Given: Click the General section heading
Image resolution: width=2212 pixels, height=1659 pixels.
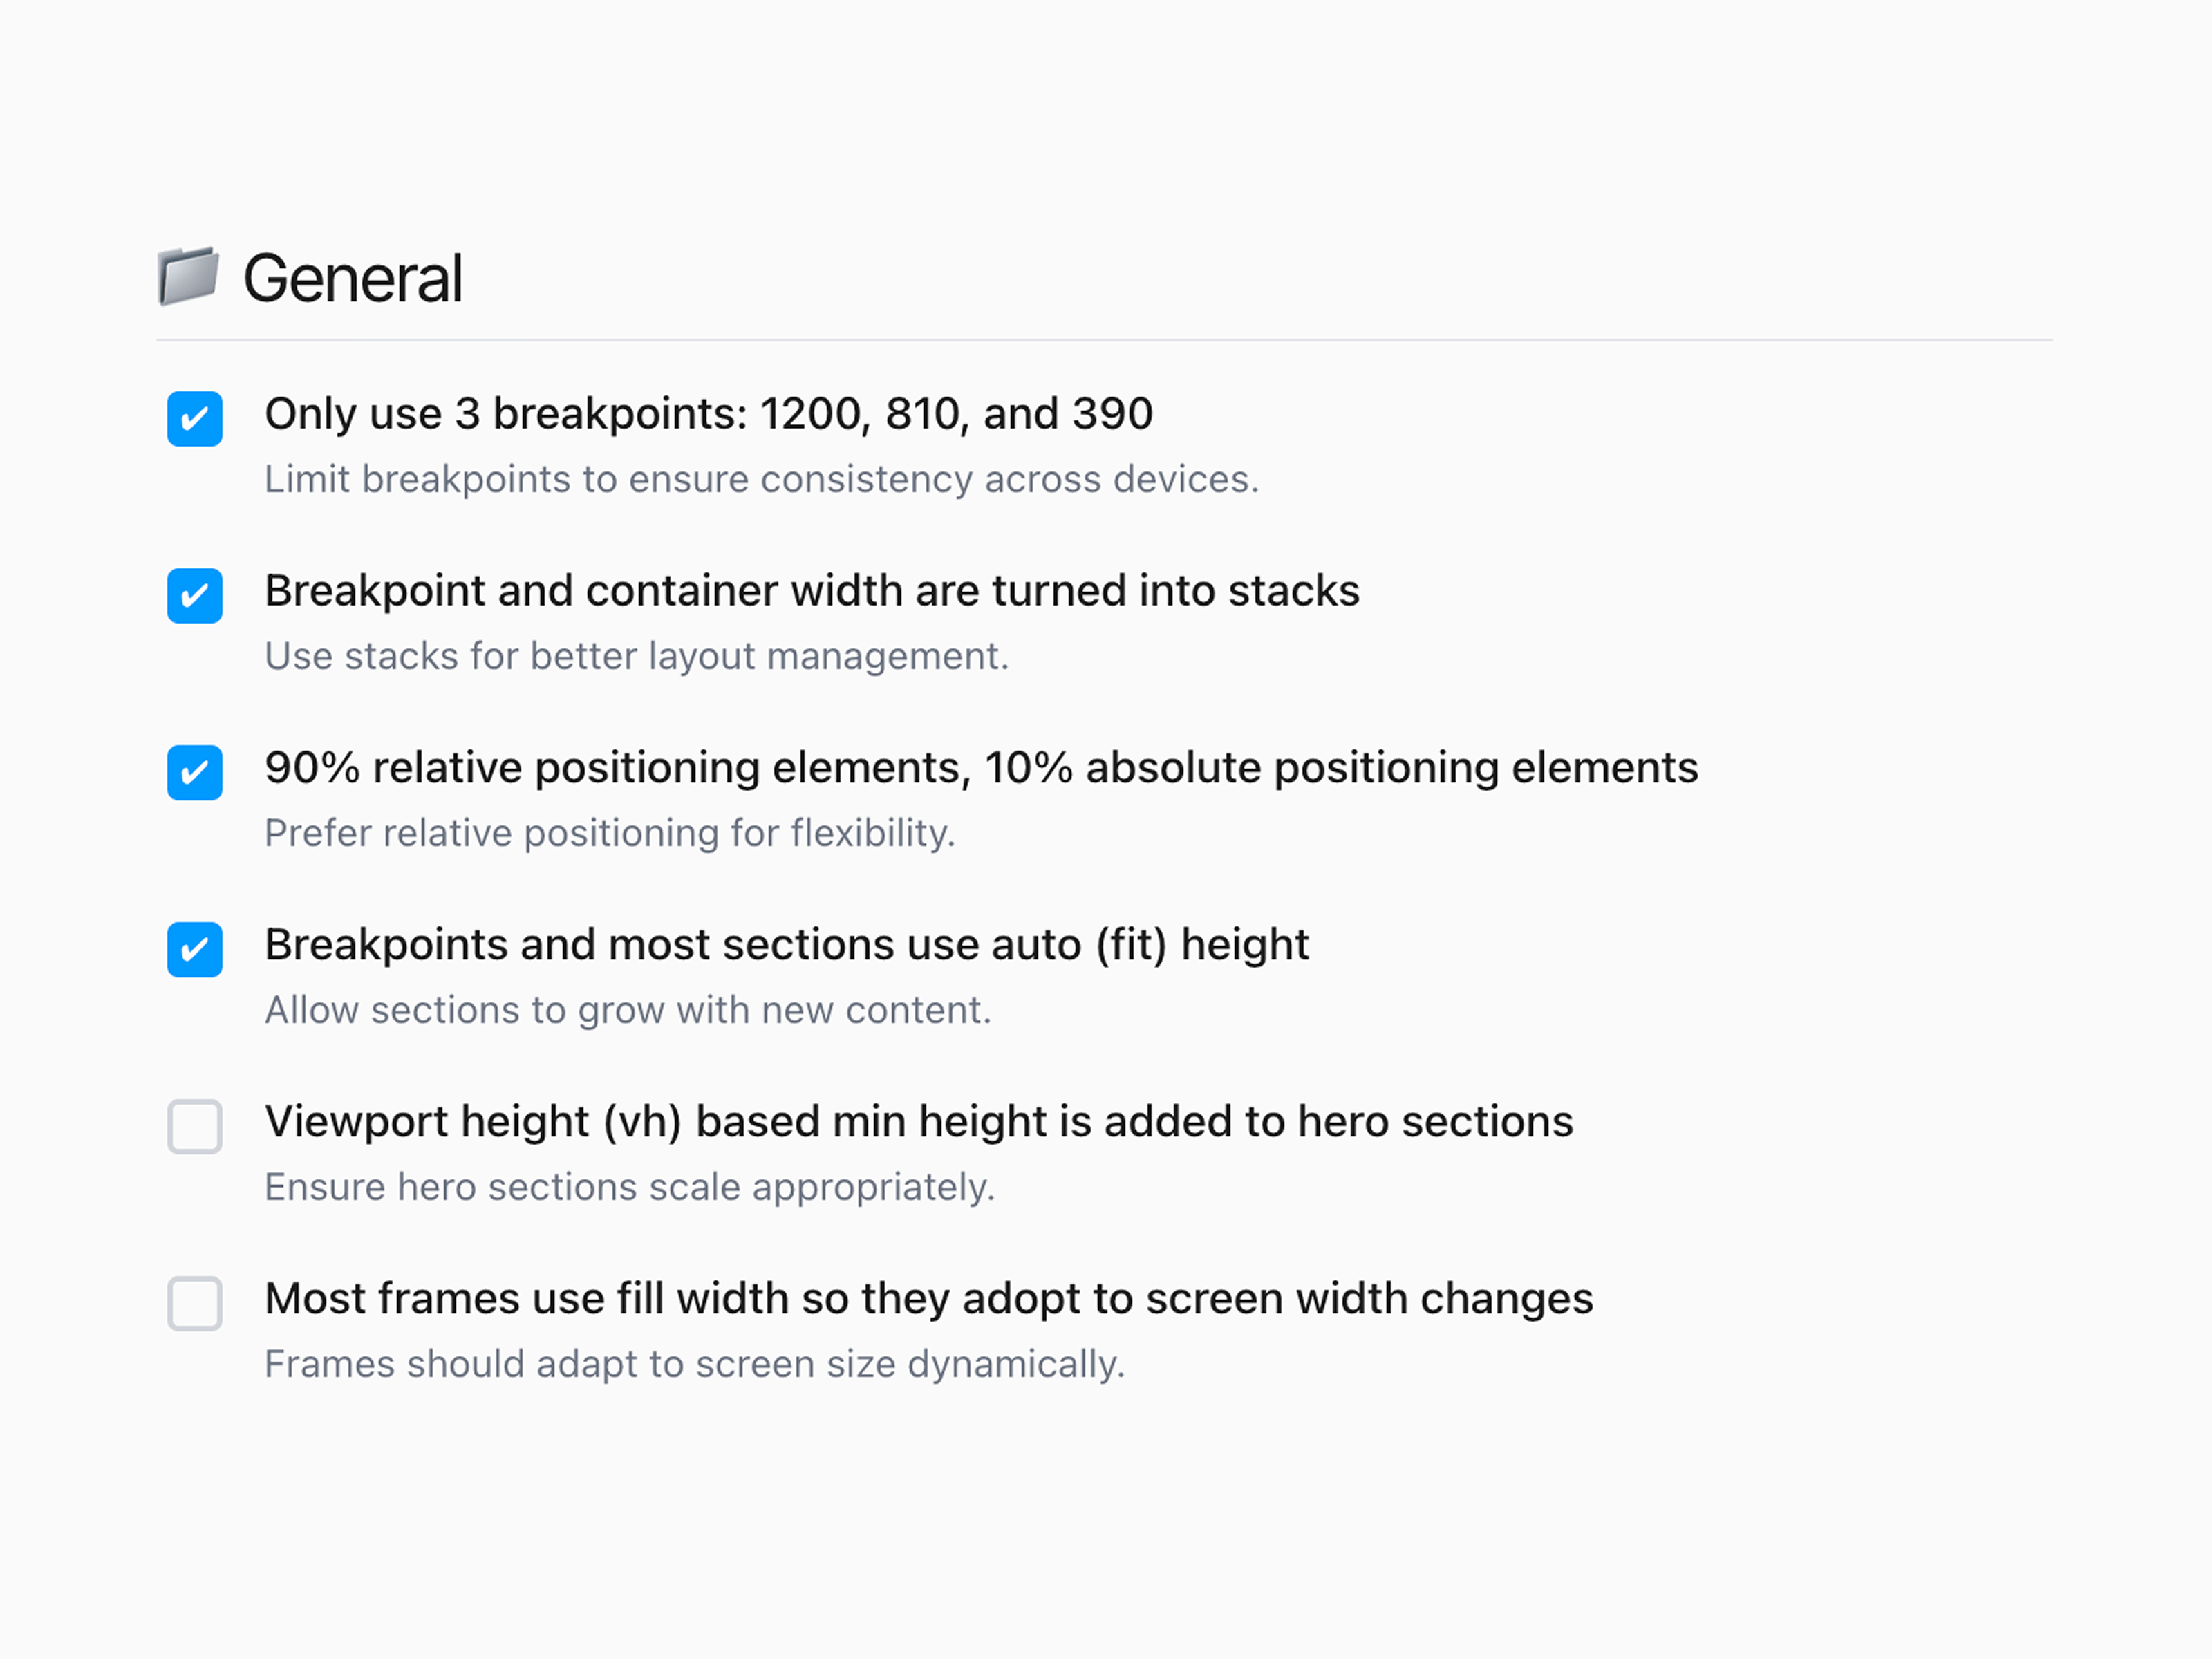Looking at the screenshot, I should coord(353,278).
